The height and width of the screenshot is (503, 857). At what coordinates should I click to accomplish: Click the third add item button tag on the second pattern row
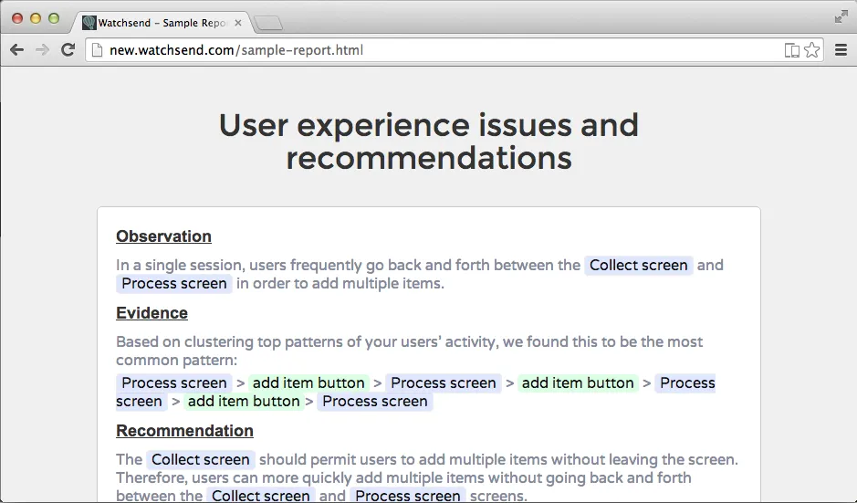pos(244,402)
